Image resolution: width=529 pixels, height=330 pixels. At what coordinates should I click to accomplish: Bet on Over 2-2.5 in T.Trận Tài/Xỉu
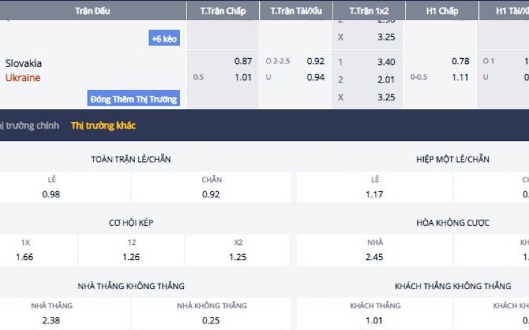pos(315,61)
